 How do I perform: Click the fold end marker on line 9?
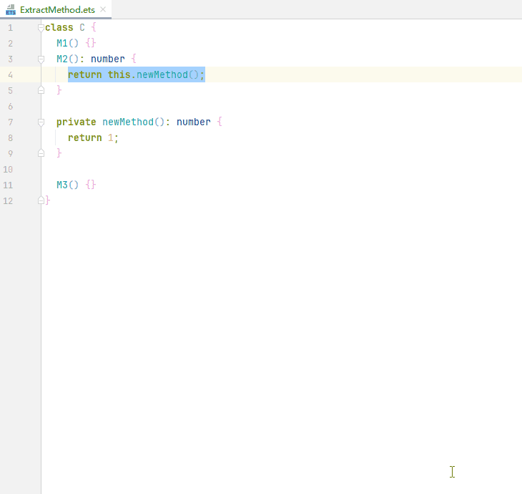[x=41, y=153]
